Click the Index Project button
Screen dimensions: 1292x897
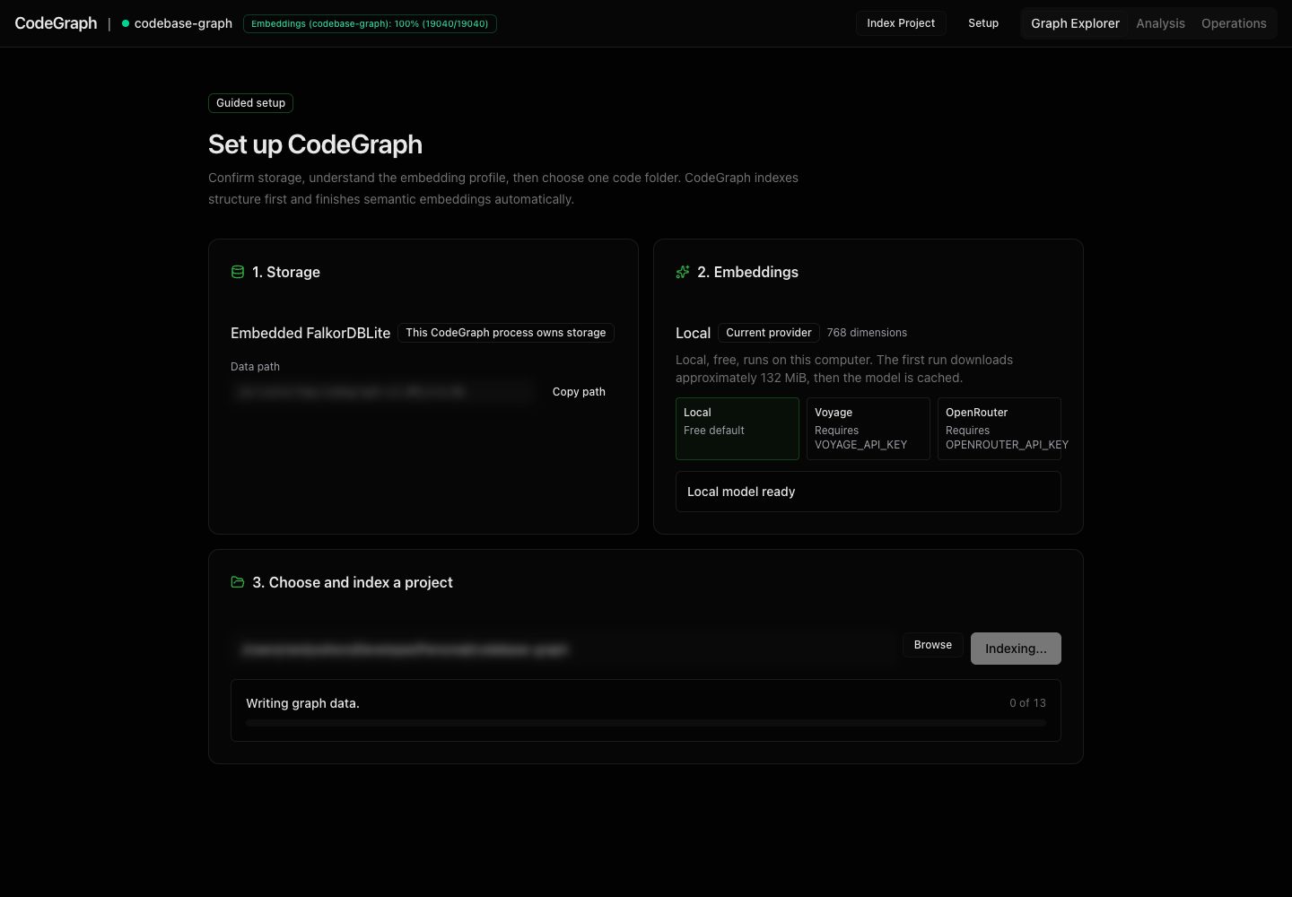[x=901, y=23]
